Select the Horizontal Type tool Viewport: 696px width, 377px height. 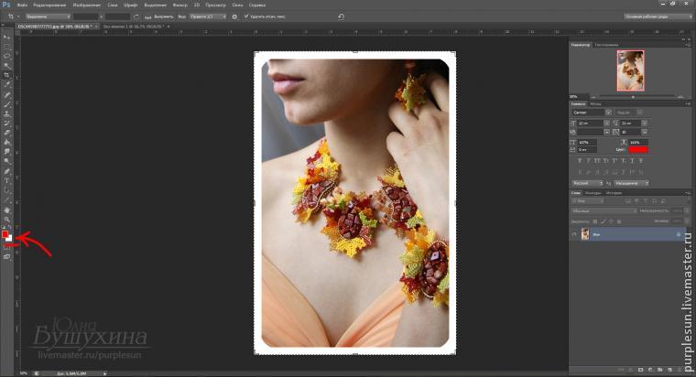6,181
